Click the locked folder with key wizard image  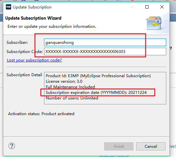coord(154,23)
